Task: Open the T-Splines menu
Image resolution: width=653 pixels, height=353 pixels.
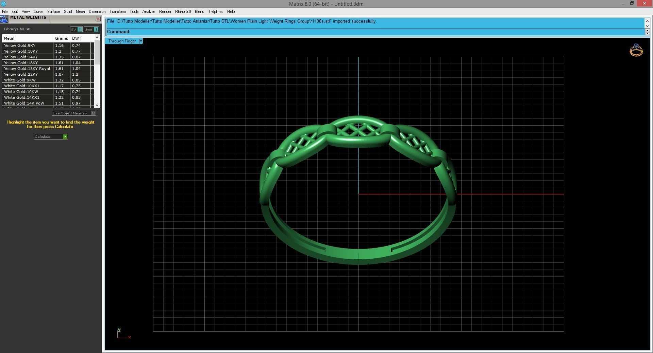Action: (216, 12)
